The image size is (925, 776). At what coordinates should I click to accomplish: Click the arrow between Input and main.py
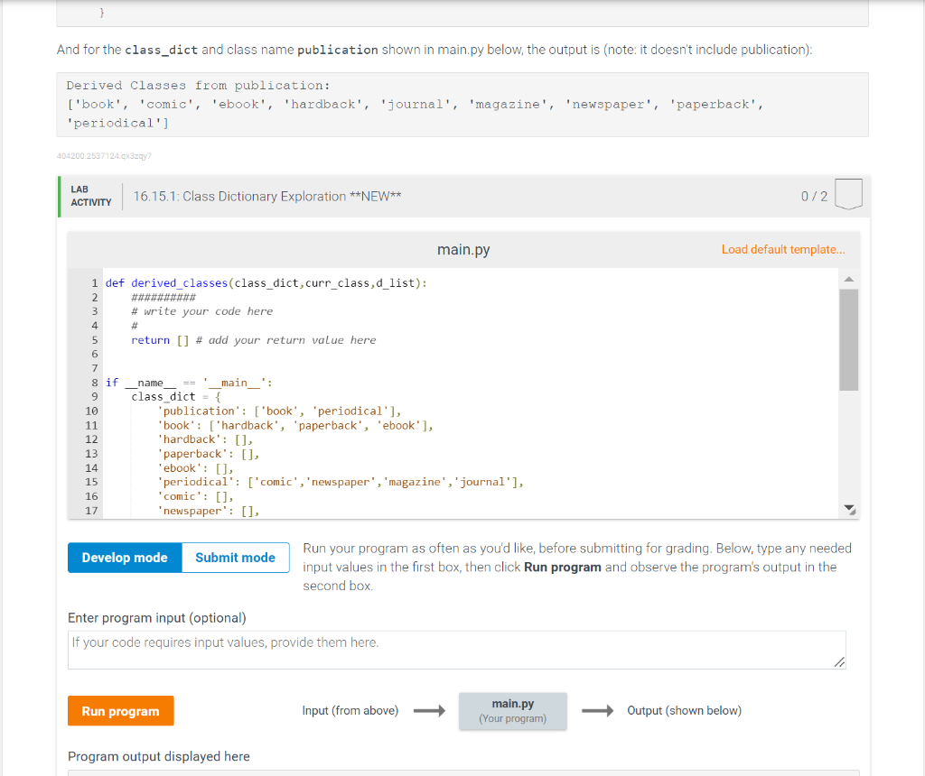point(429,711)
